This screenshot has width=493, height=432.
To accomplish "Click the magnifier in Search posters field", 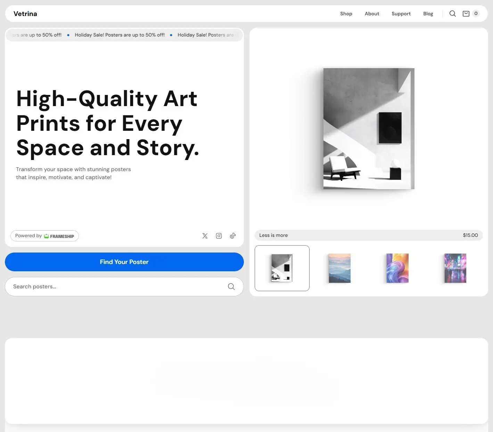I will tap(231, 287).
